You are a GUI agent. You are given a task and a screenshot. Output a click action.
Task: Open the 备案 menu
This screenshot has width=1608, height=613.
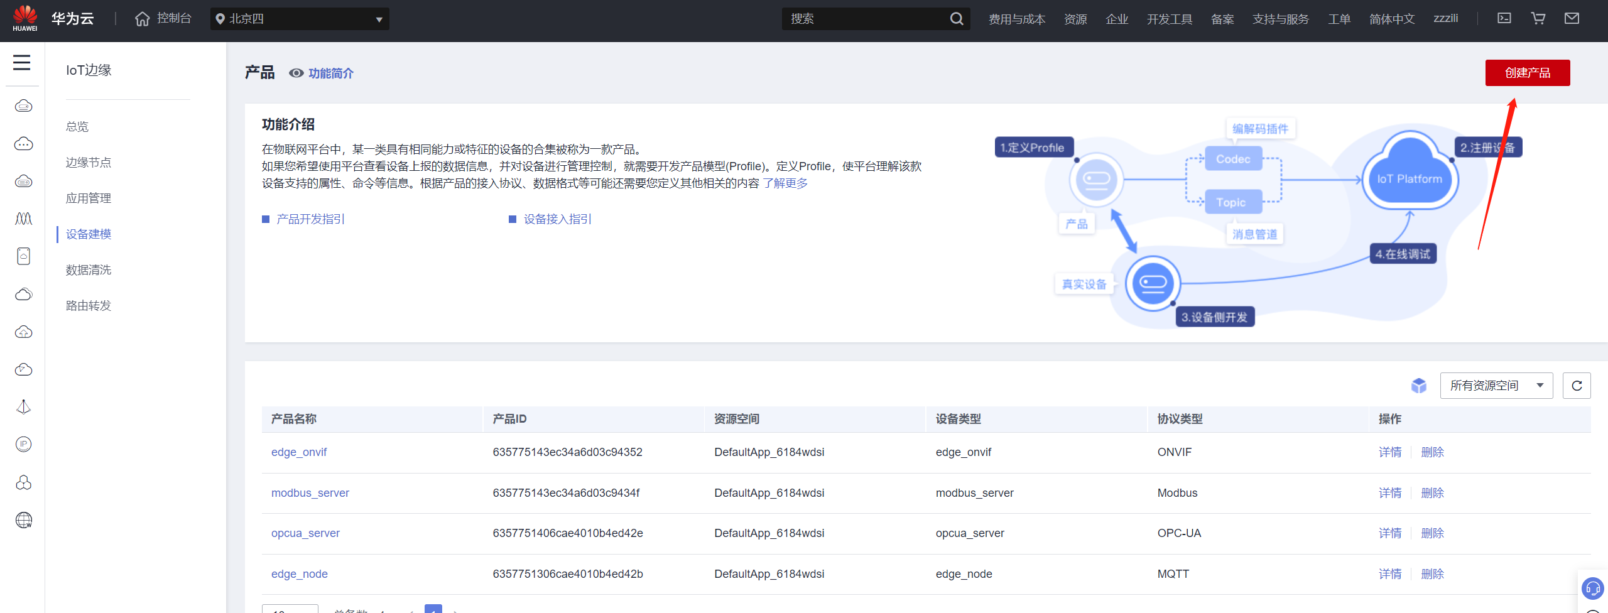coord(1222,19)
